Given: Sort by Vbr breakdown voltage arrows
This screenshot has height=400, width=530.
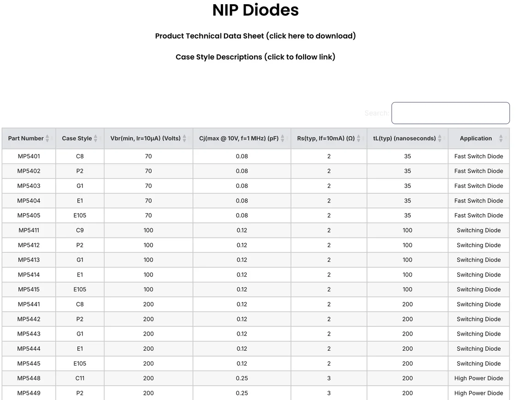Looking at the screenshot, I should tap(184, 139).
